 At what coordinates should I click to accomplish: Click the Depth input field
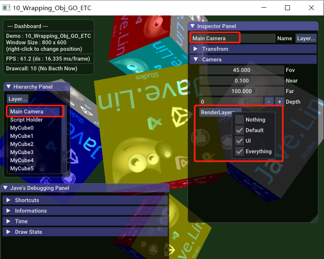(231, 102)
